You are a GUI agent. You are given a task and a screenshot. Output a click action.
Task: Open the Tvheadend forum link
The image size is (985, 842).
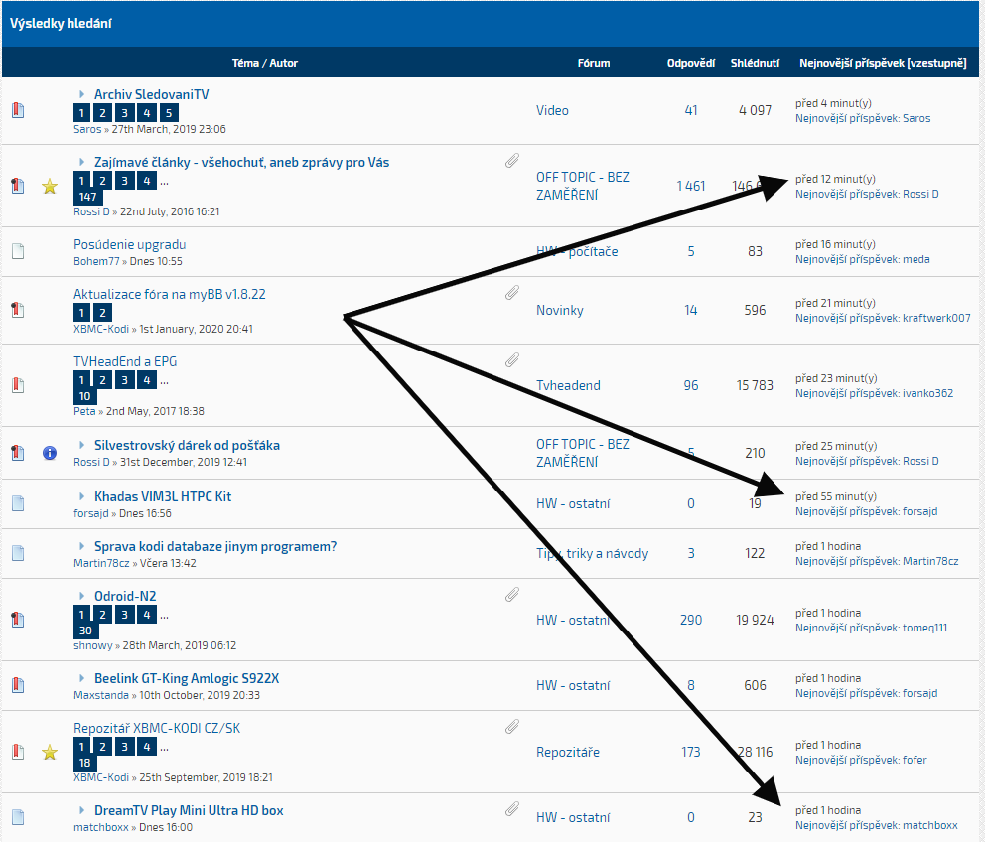(x=568, y=385)
